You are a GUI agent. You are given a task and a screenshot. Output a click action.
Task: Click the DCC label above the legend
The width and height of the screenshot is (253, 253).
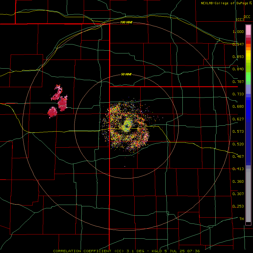pos(247,17)
